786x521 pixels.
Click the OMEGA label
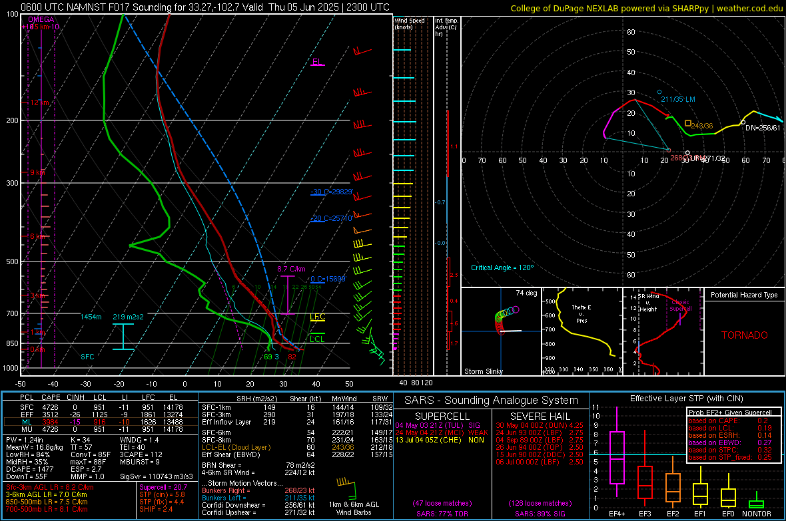click(41, 19)
